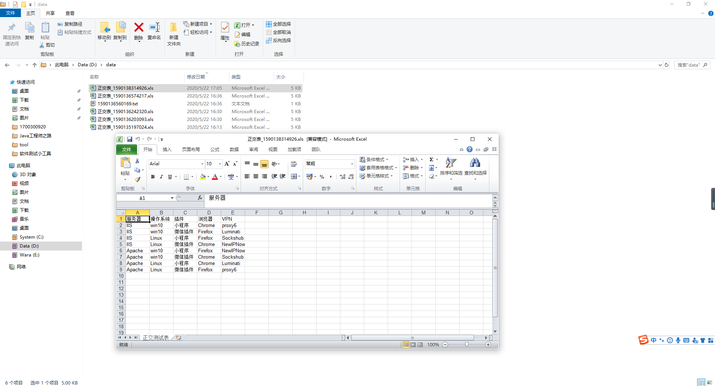Viewport: 715px width, 386px height.
Task: Click Properties (属性) in Explorer ribbon
Action: pos(225,32)
